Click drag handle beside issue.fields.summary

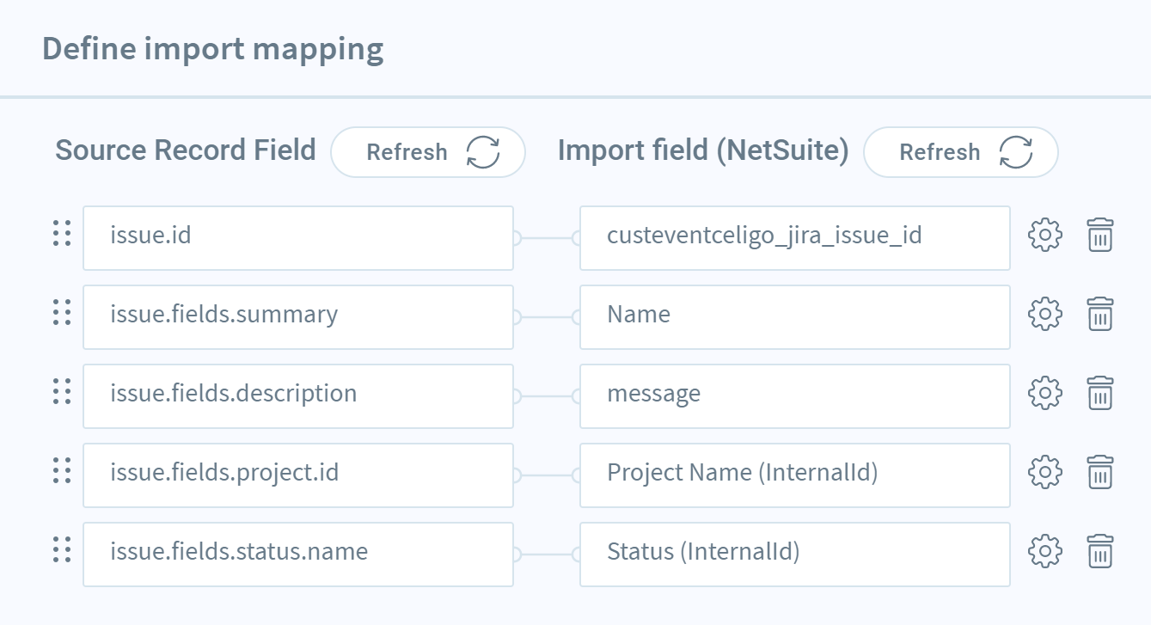tap(61, 312)
